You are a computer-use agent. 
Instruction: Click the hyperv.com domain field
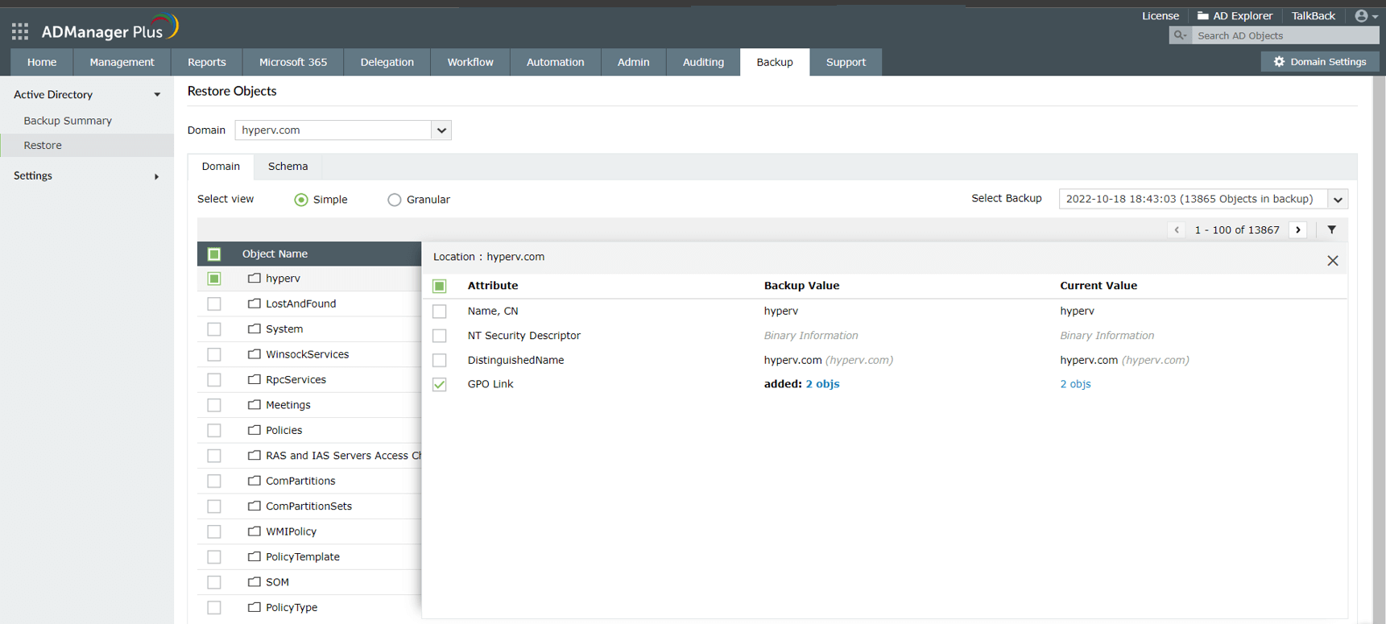[333, 130]
